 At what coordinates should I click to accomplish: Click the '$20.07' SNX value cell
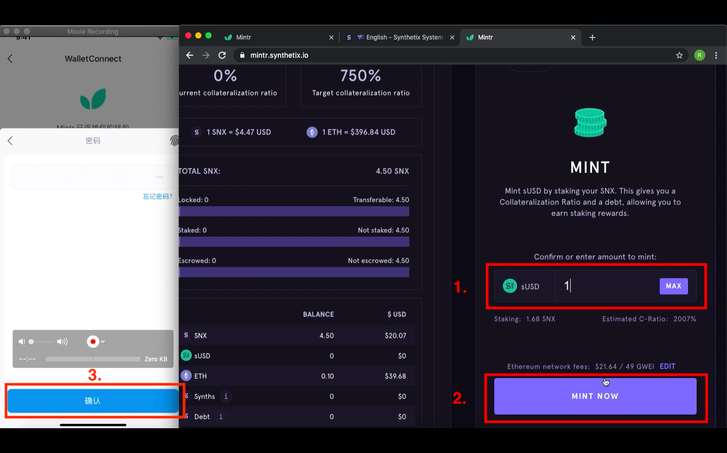tap(396, 336)
